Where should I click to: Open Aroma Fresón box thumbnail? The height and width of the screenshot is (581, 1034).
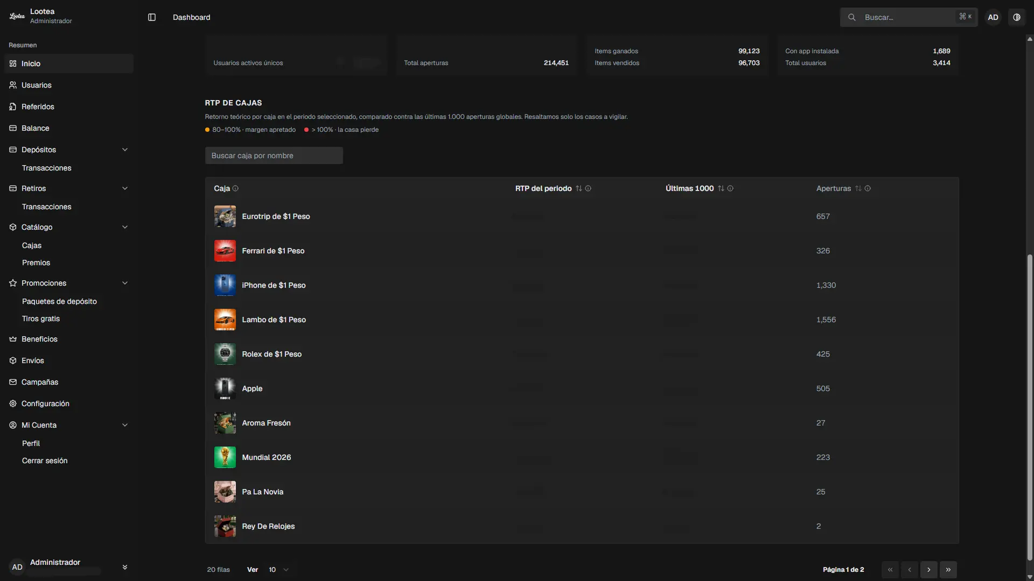(225, 423)
